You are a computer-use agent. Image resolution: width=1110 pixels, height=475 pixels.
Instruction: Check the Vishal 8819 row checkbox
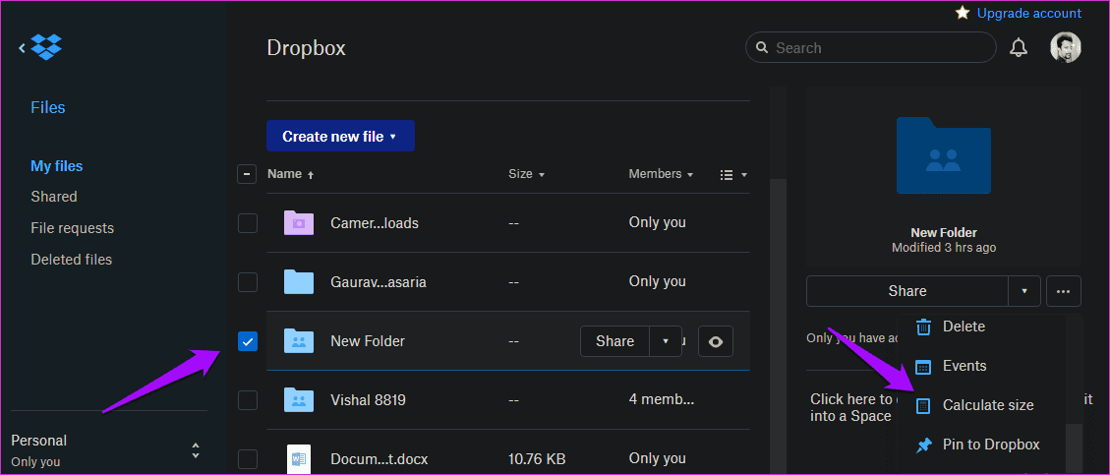tap(247, 400)
